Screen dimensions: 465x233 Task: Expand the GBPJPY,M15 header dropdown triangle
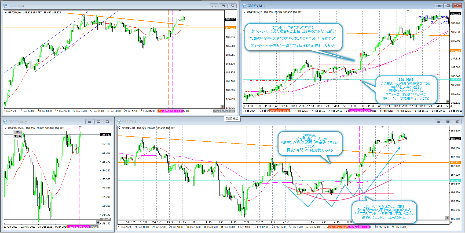point(245,12)
